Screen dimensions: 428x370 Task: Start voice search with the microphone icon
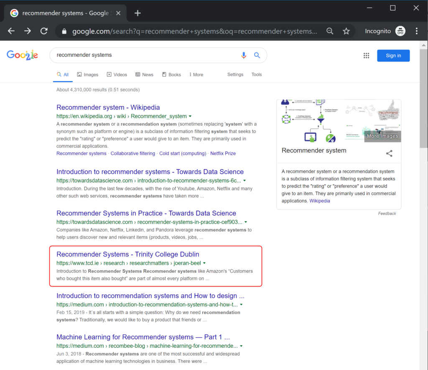click(x=244, y=55)
